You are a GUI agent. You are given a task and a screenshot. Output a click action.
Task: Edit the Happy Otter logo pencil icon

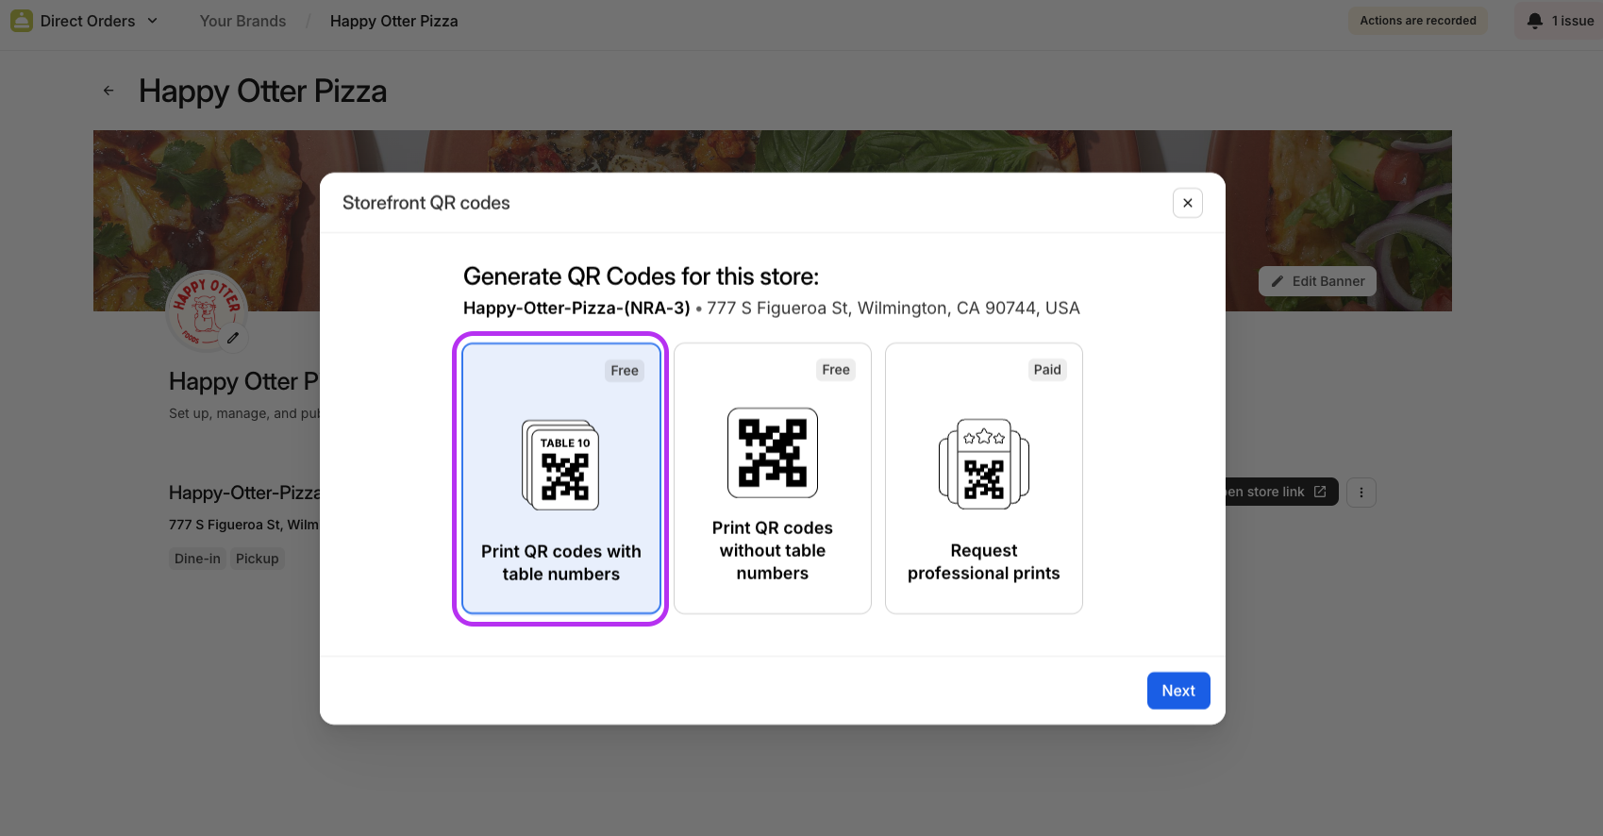pyautogui.click(x=233, y=337)
